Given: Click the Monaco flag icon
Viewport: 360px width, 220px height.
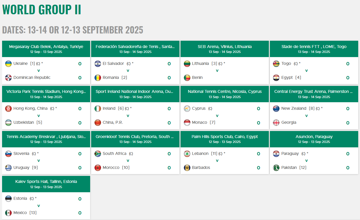Looking at the screenshot, I should tap(187, 122).
